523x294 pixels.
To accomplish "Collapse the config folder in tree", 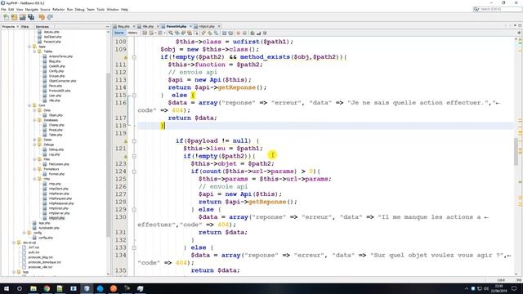I will (25, 233).
